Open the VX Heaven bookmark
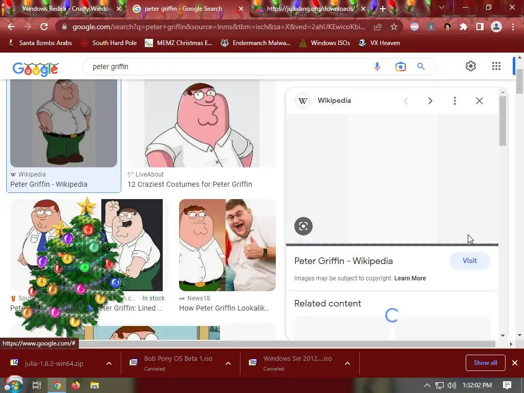 point(379,43)
